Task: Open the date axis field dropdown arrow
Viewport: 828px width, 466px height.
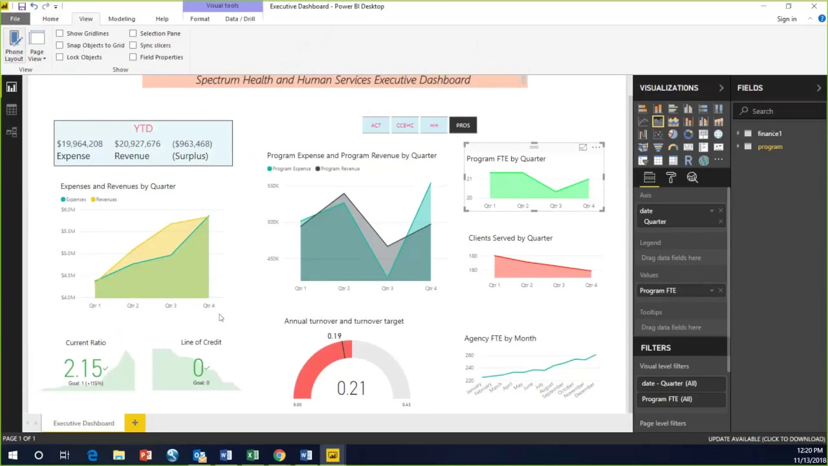Action: (712, 211)
